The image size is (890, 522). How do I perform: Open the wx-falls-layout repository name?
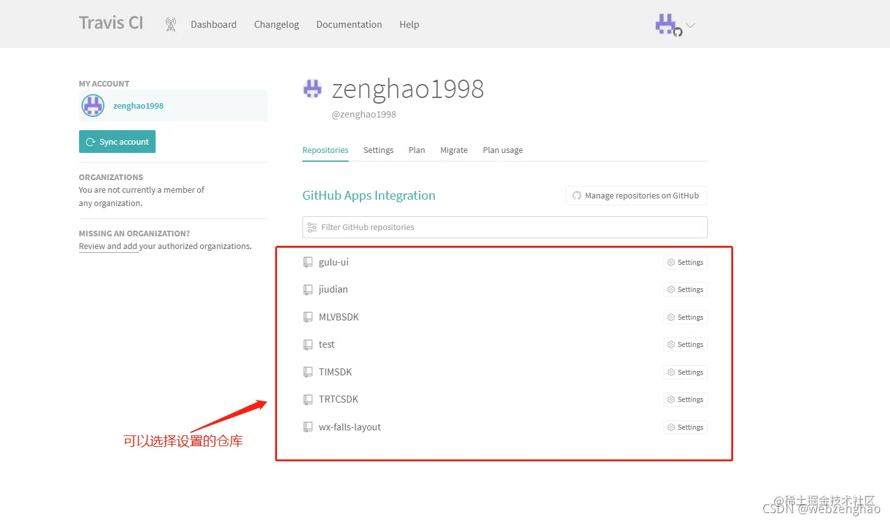click(x=350, y=427)
